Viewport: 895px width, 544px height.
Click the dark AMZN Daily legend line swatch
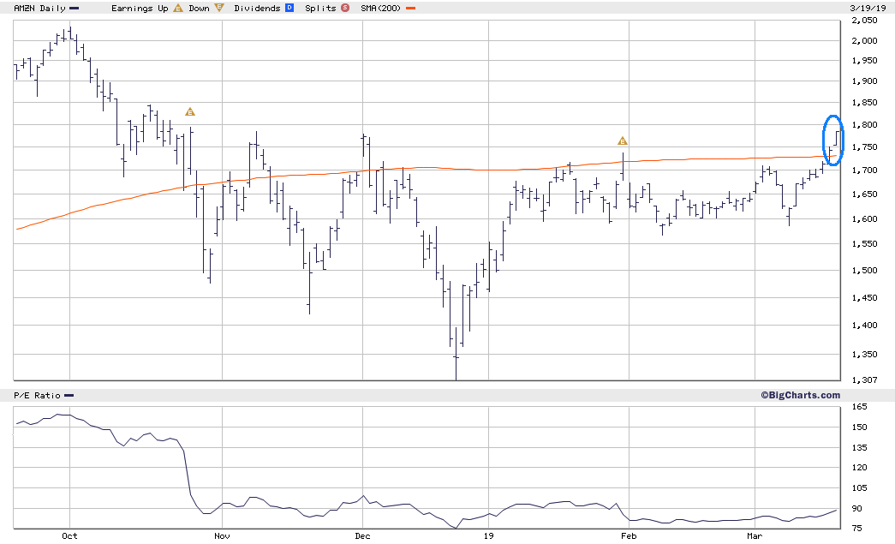[x=75, y=9]
